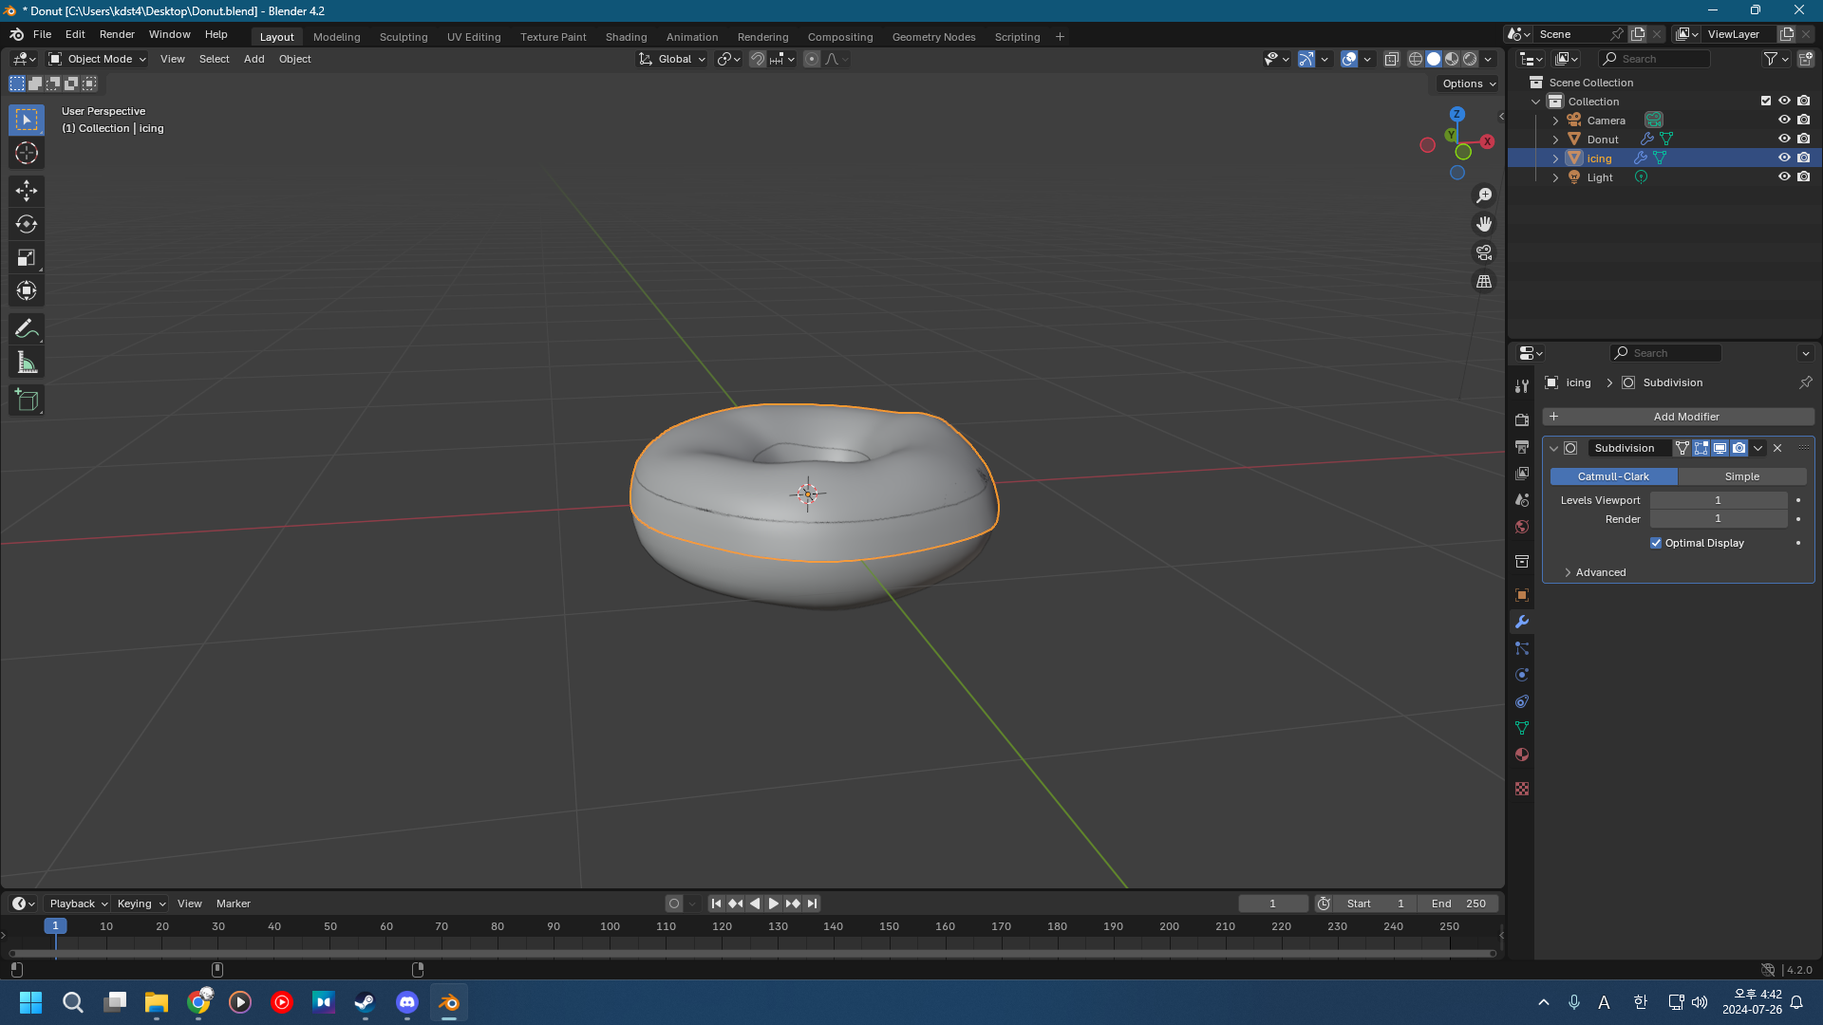This screenshot has width=1823, height=1025.
Task: Select the Simple subdivision type
Action: (x=1741, y=476)
